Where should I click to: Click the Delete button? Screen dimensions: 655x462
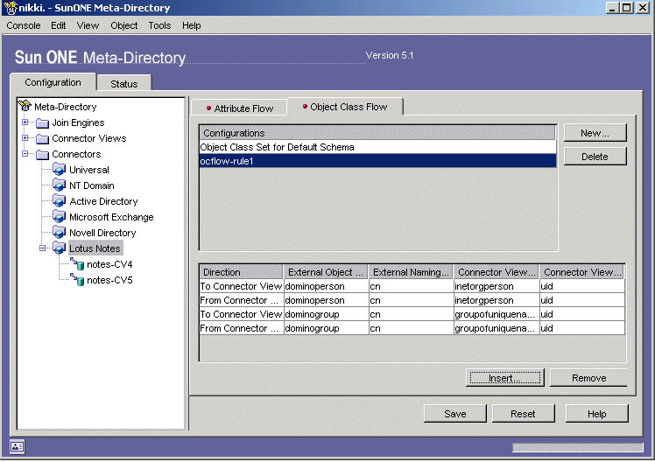click(595, 157)
